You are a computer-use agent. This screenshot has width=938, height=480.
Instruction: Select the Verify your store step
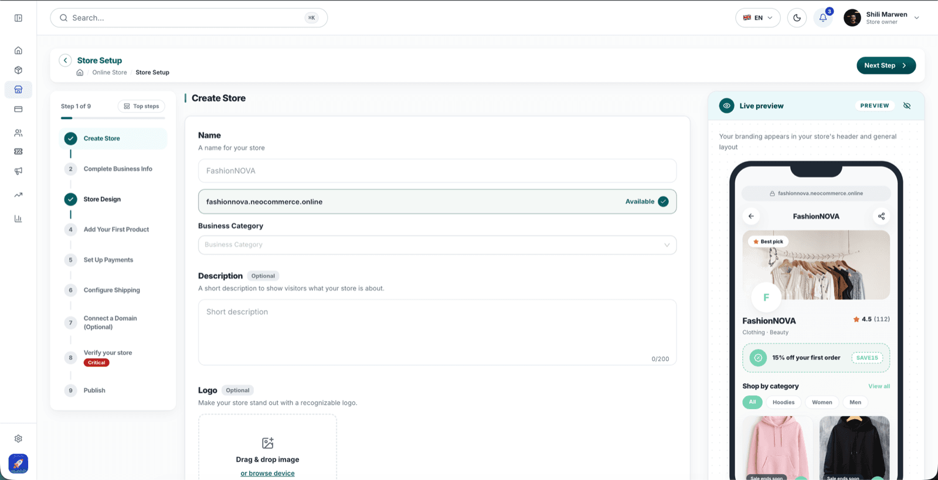[x=113, y=358]
